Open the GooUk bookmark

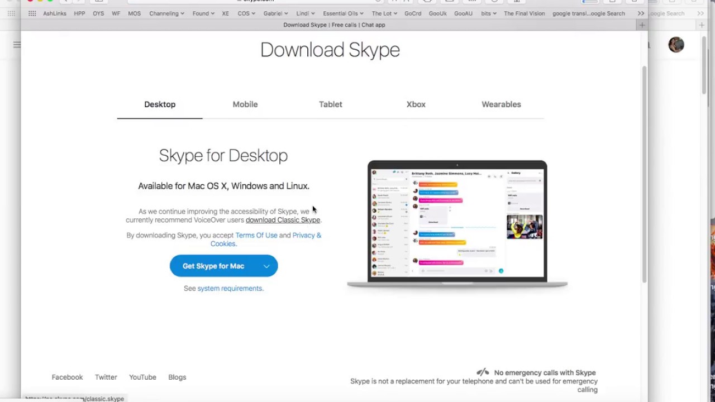437,13
